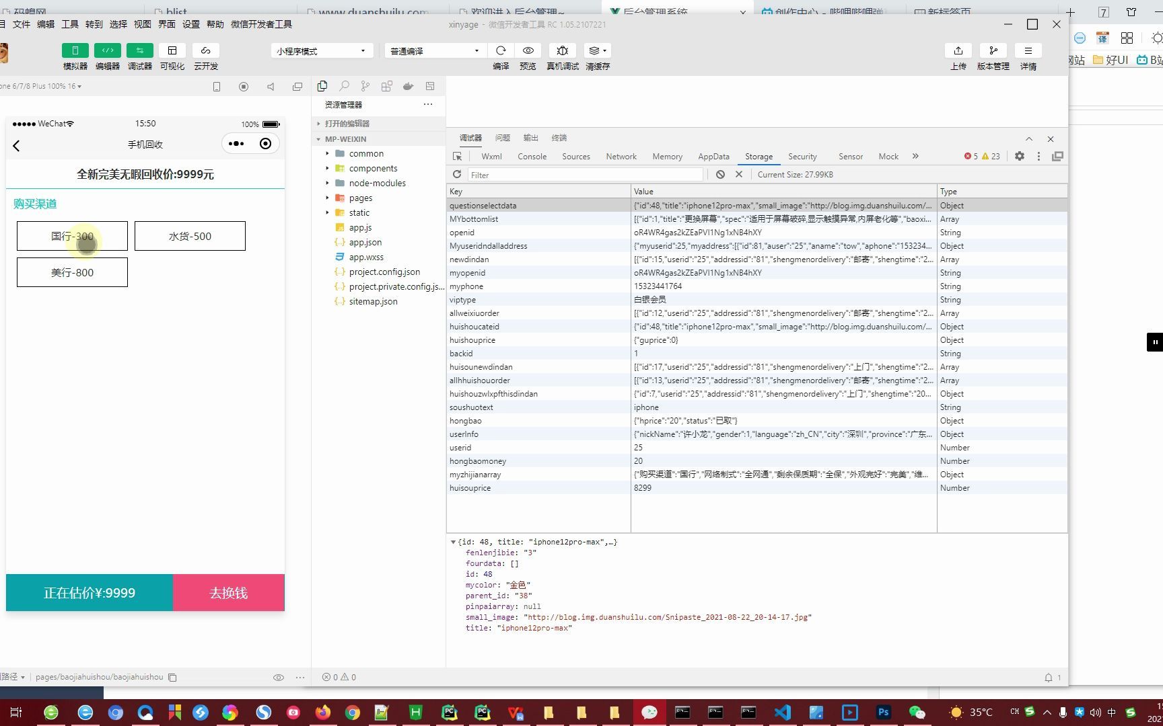Screen dimensions: 1163x726
Task: Click the simulator device rotate phone icon
Action: click(217, 86)
